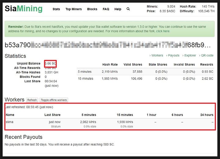This screenshot has height=159, width=220.
Task: Select the Stale Shares column header
Action: (158, 65)
